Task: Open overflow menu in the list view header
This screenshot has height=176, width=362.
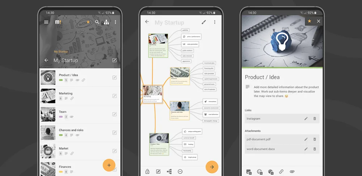Action: (115, 22)
